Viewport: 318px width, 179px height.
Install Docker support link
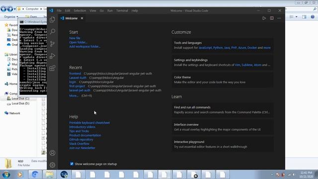coord(252,48)
